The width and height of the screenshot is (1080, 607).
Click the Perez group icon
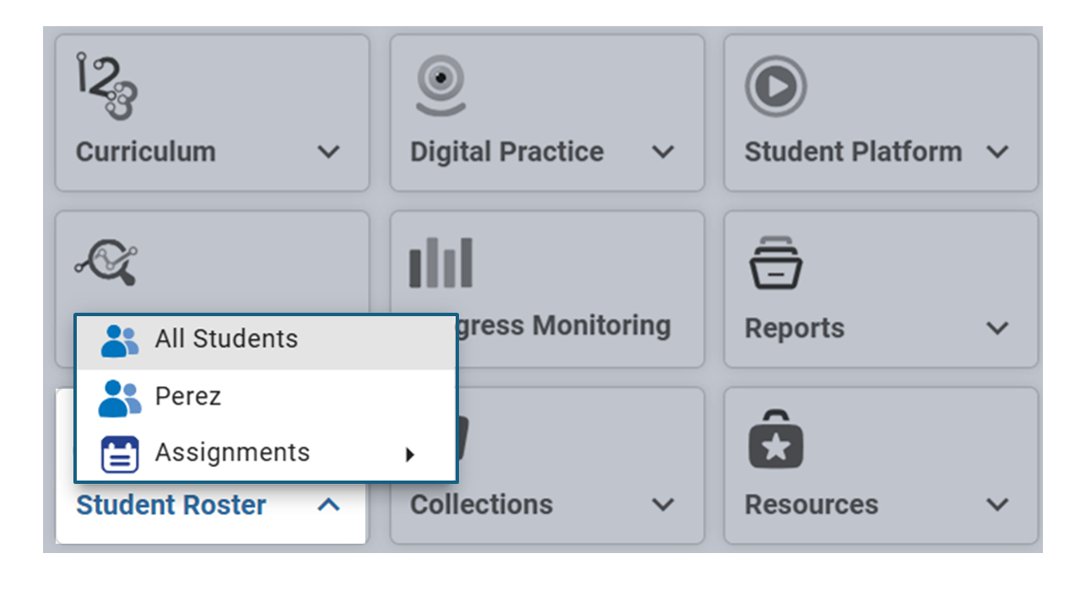coord(120,398)
